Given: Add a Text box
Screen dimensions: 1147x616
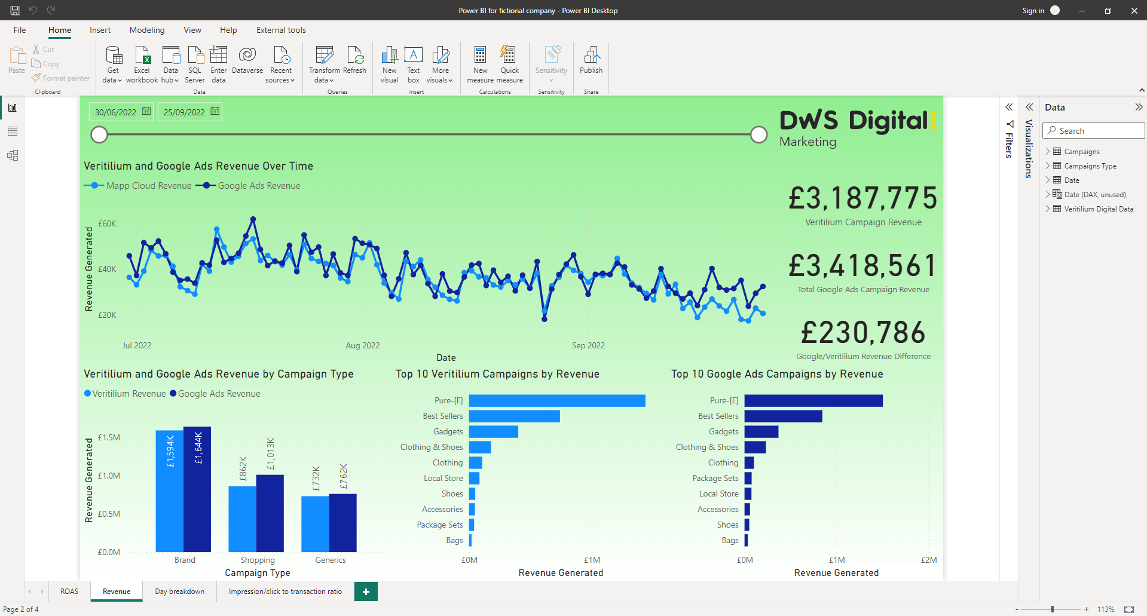Looking at the screenshot, I should [x=414, y=56].
